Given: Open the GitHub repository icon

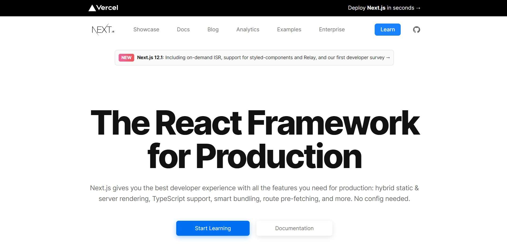Looking at the screenshot, I should [x=416, y=30].
